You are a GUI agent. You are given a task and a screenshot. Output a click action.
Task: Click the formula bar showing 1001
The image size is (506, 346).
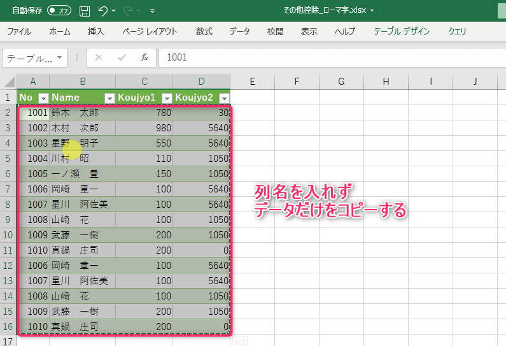click(332, 57)
